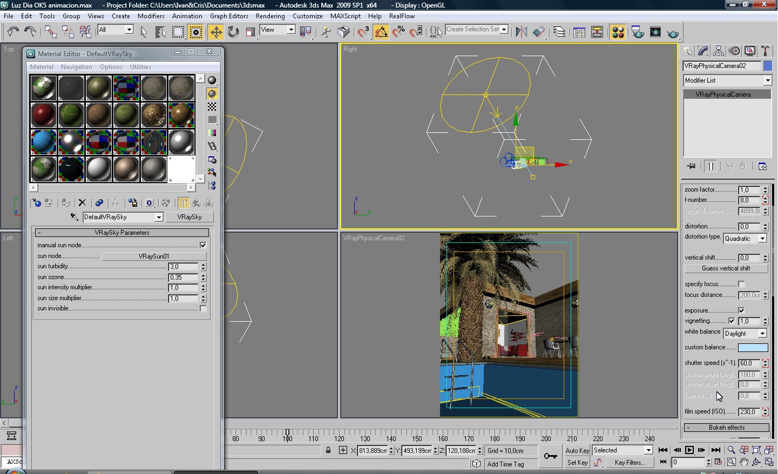Open the Layer Manager

pyautogui.click(x=559, y=32)
